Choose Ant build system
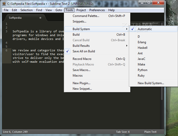Viewport: 178px width, 136px height. (153, 53)
